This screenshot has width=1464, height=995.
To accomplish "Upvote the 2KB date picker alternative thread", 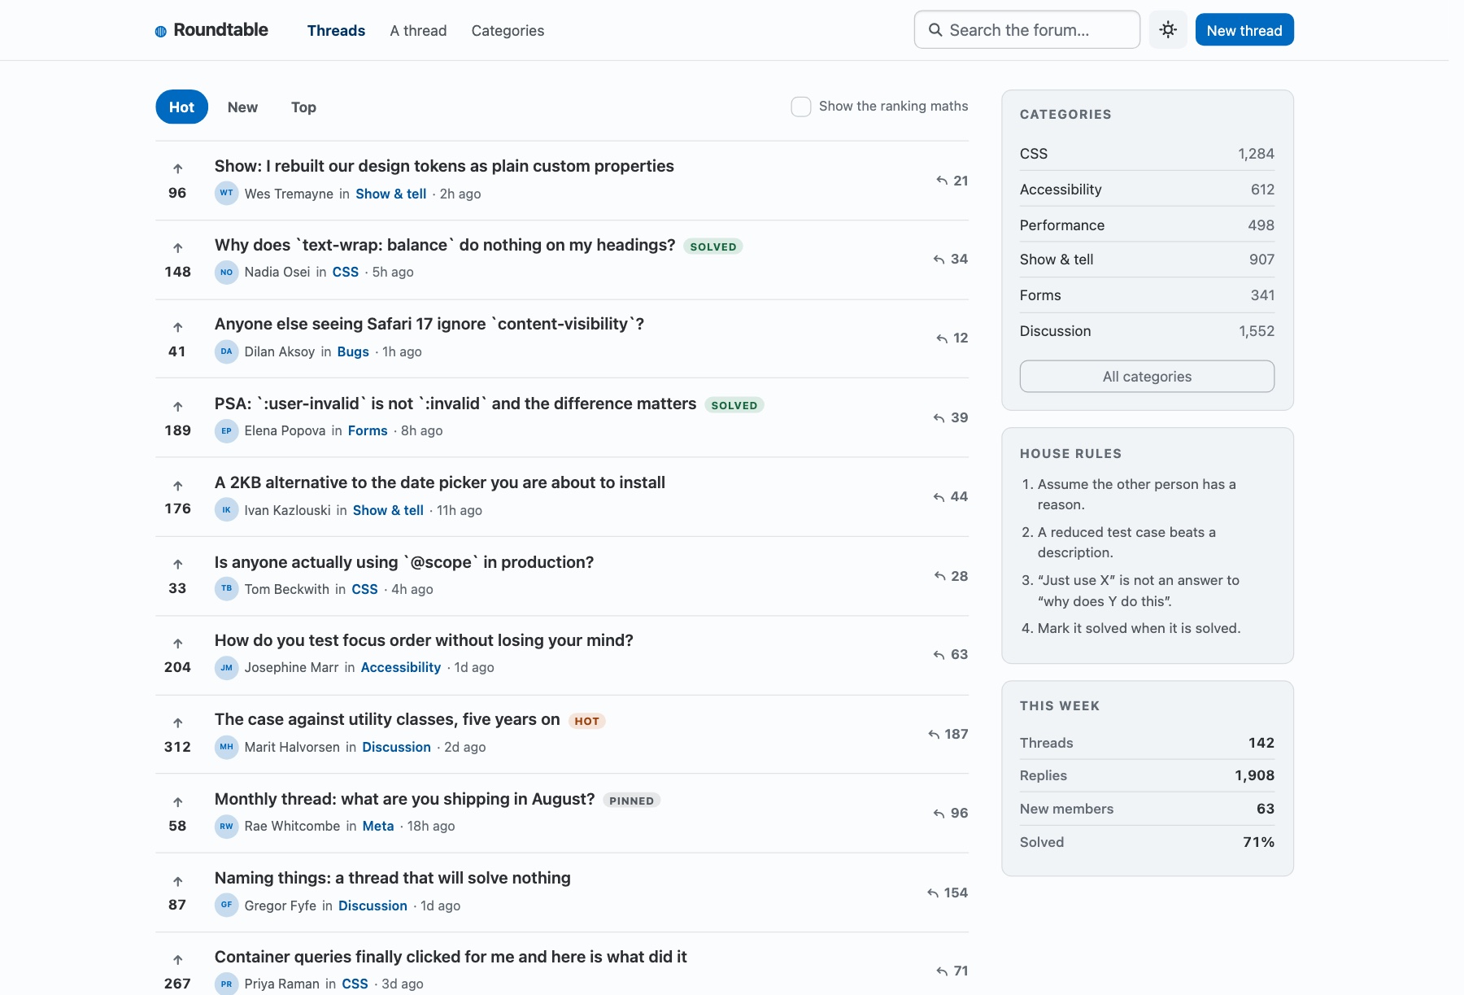I will [x=177, y=486].
